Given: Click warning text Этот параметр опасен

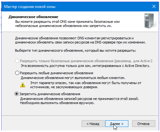Looking at the screenshot, I should 86,85.
